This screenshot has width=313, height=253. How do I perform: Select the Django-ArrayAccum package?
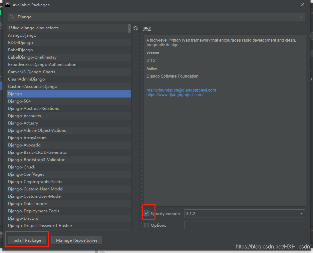click(x=69, y=138)
